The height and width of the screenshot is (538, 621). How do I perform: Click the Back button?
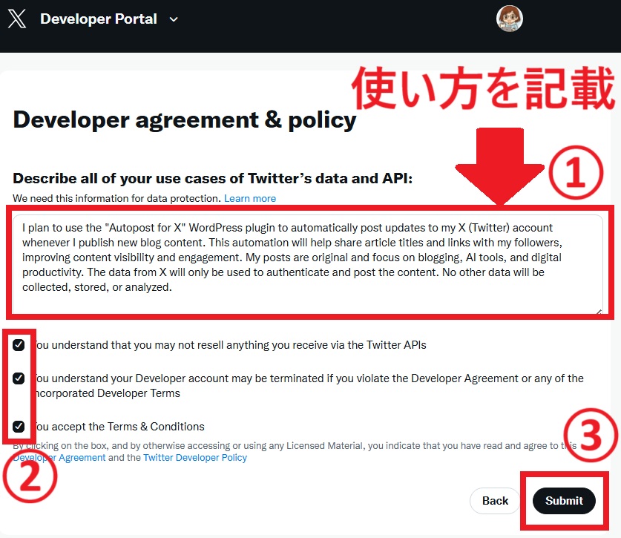click(x=495, y=501)
